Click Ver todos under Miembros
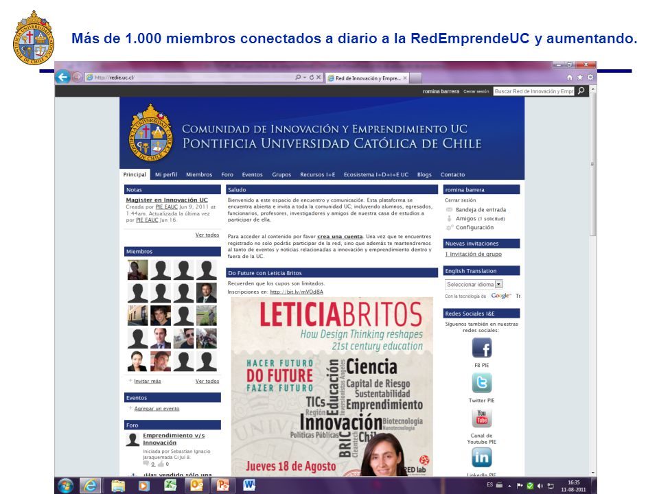This screenshot has width=659, height=494. pyautogui.click(x=207, y=381)
